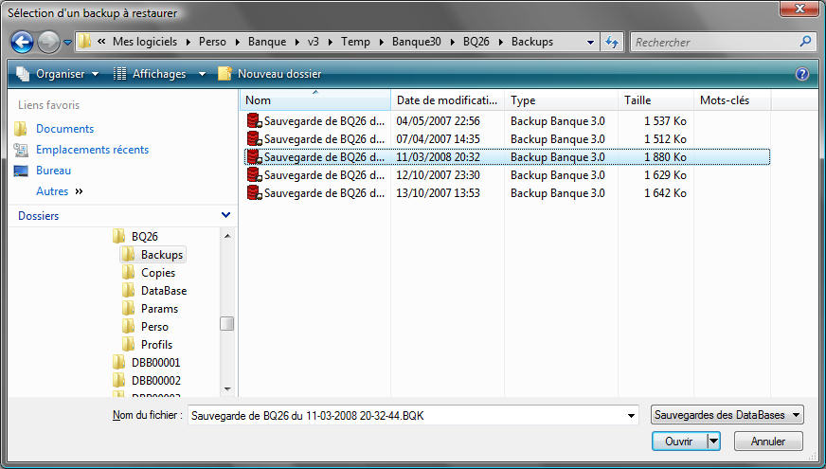This screenshot has width=826, height=469.
Task: Expand the file name history dropdown
Action: pos(632,415)
